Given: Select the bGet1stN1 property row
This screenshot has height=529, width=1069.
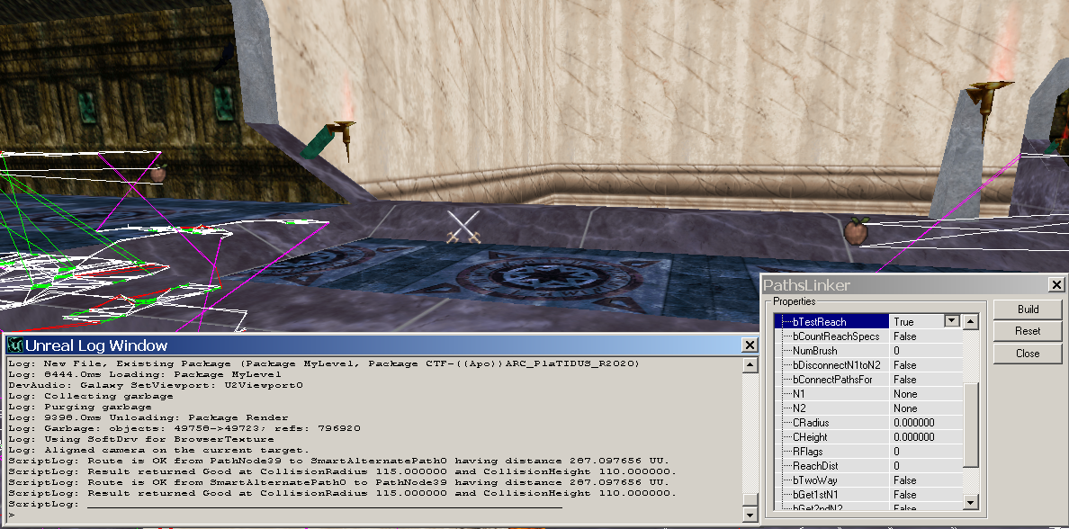Looking at the screenshot, I should pos(867,494).
